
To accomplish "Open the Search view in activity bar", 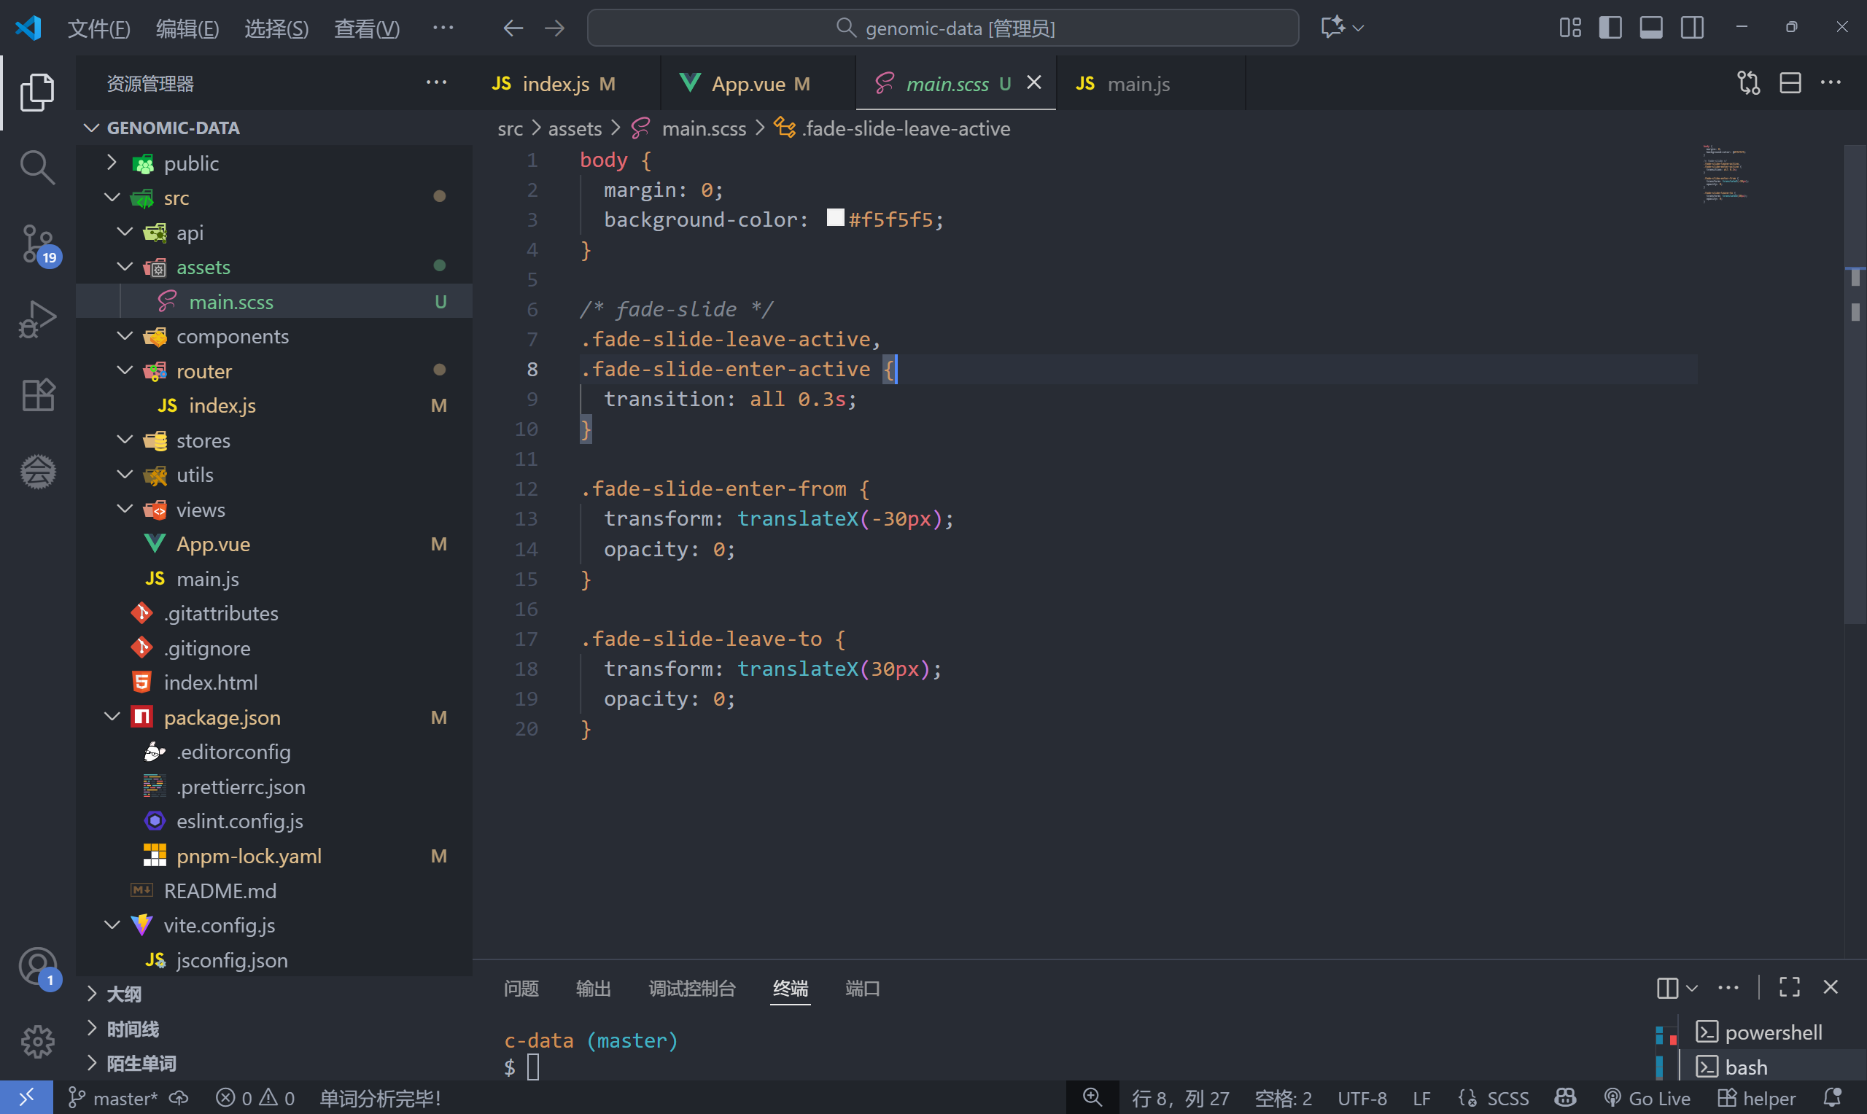I will coord(36,167).
